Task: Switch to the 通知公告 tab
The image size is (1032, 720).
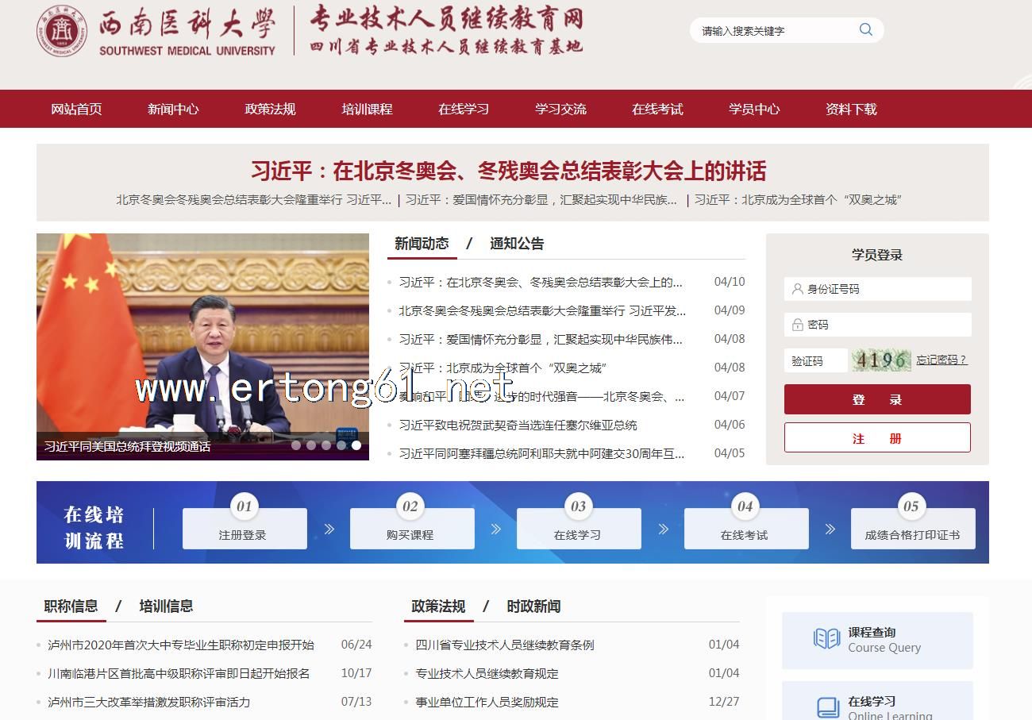Action: coord(517,244)
